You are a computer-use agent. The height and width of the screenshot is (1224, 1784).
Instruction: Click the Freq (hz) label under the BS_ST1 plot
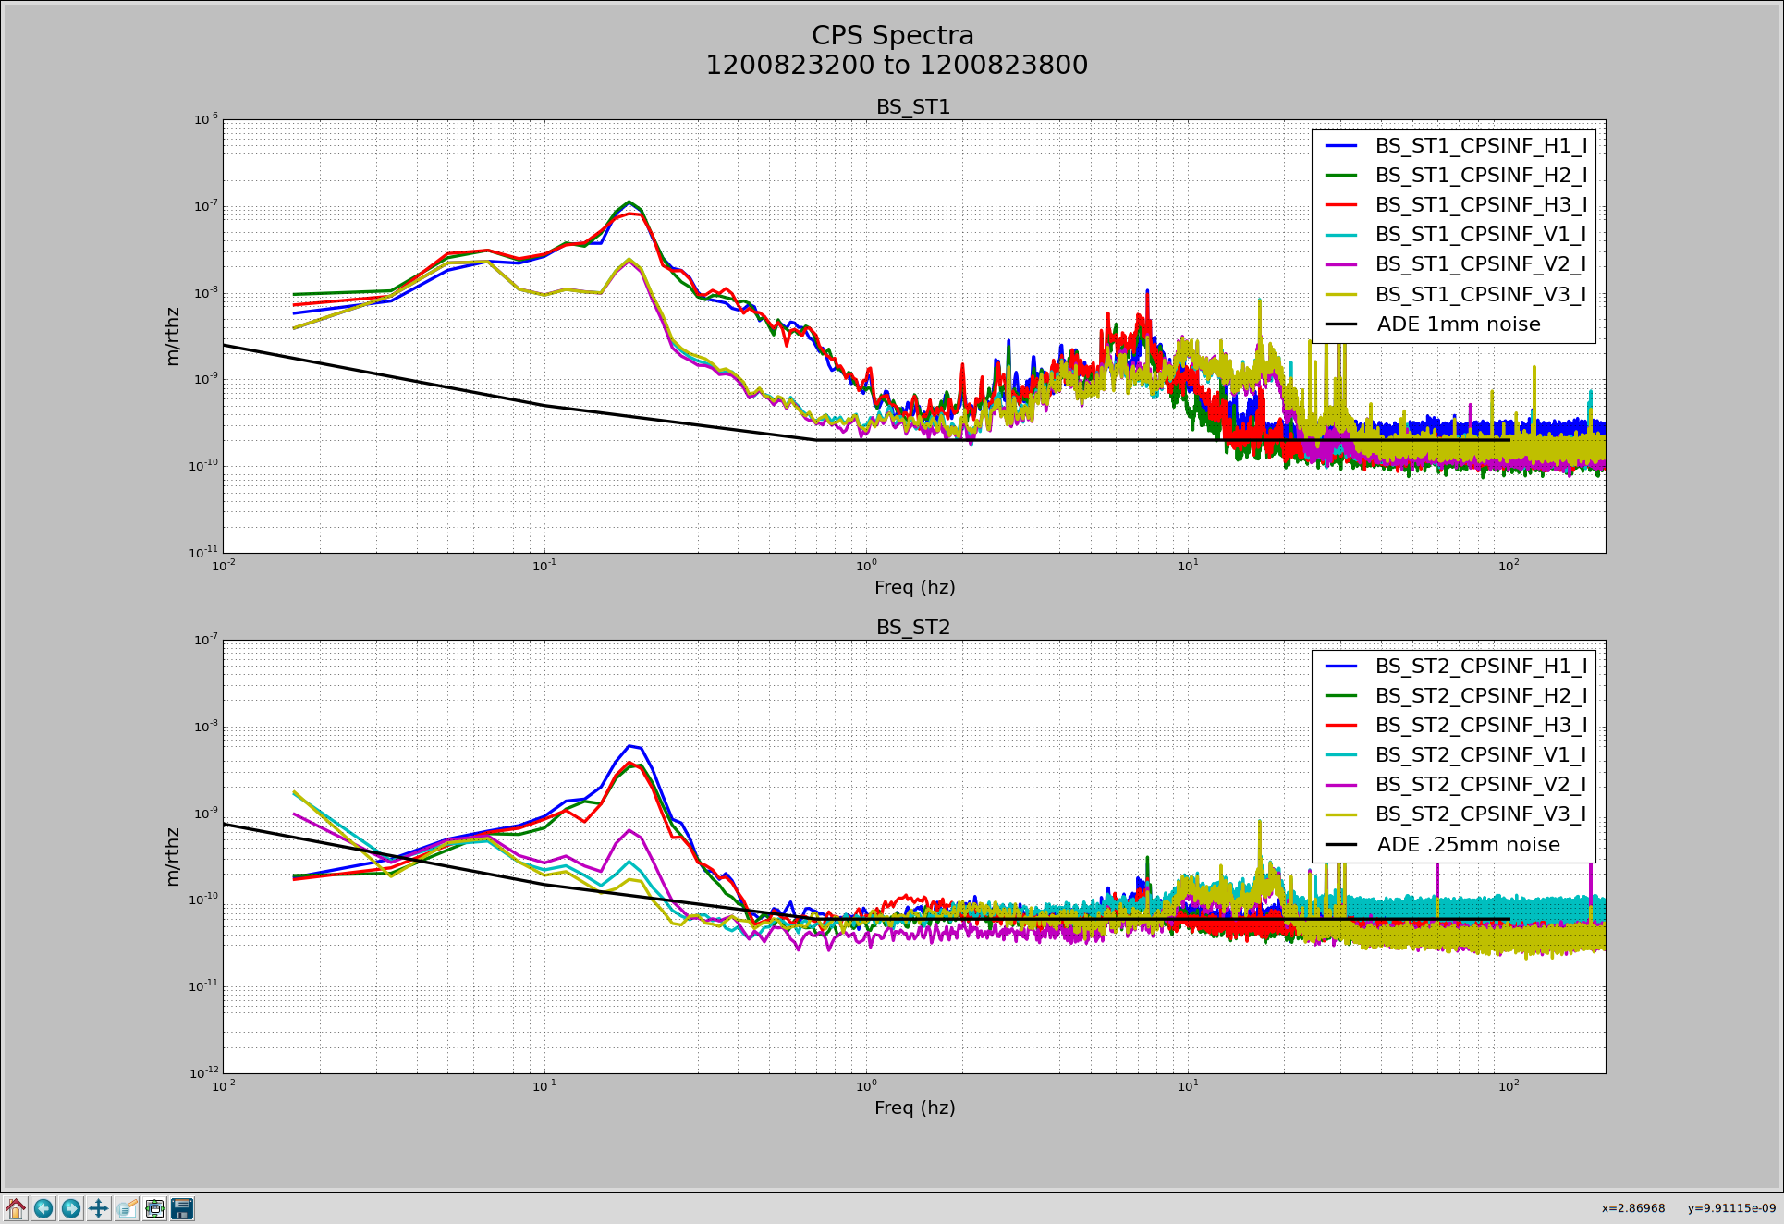click(x=914, y=587)
